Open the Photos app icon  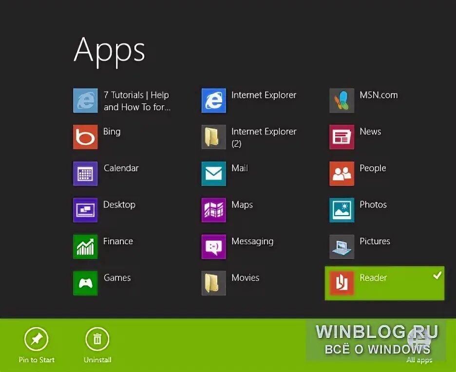coord(342,210)
